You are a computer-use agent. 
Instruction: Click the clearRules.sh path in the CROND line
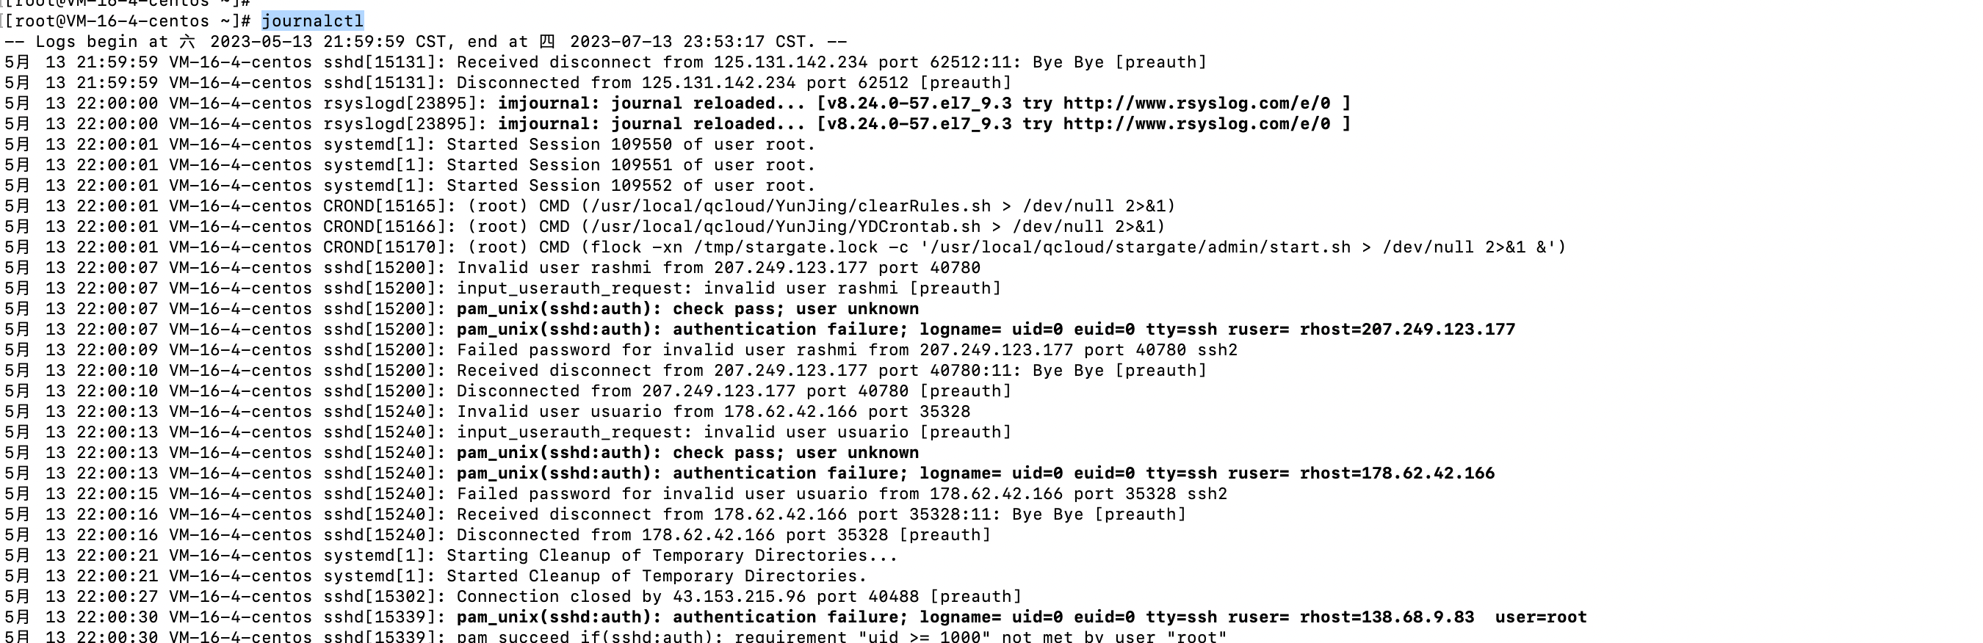click(x=791, y=206)
